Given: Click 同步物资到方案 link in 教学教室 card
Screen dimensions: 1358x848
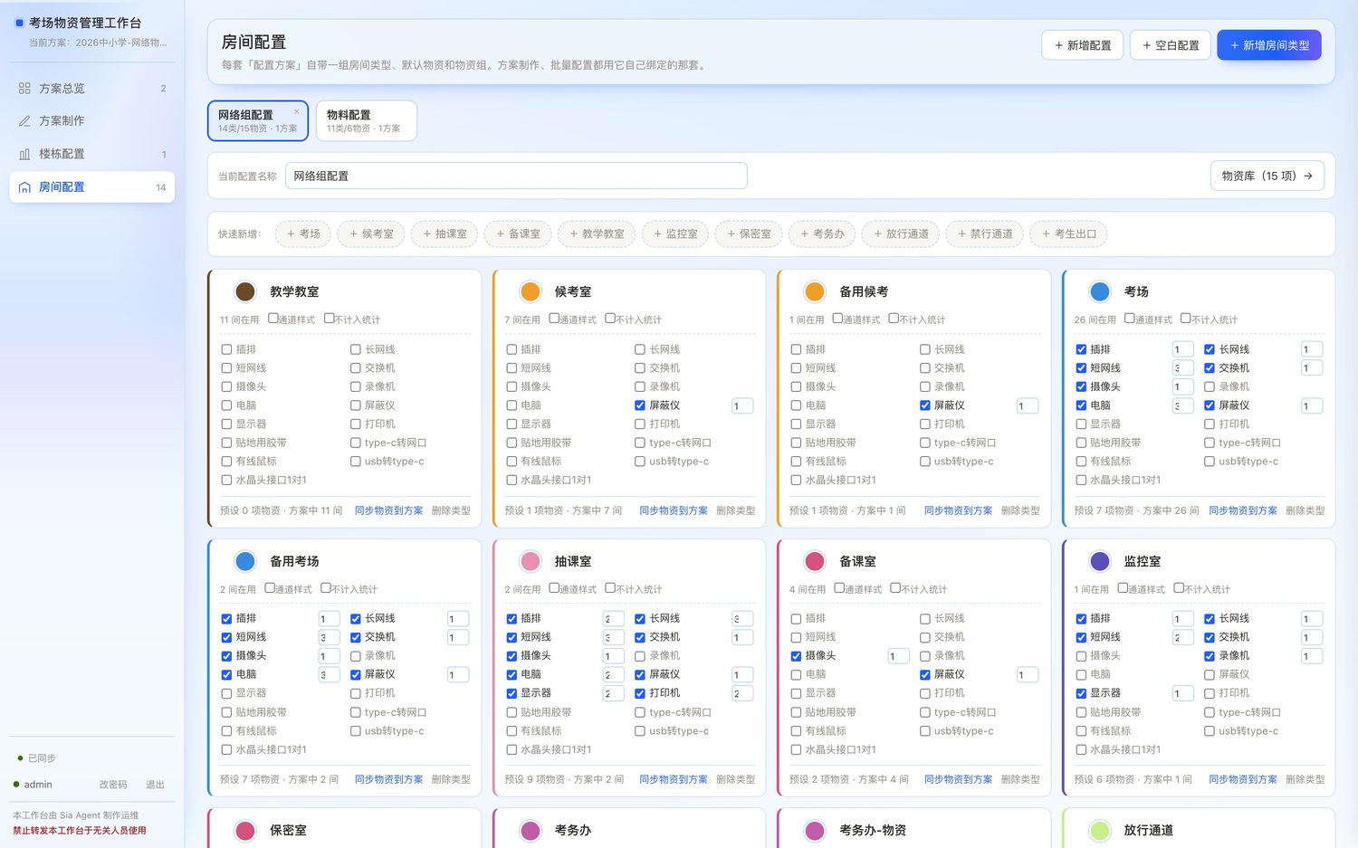Looking at the screenshot, I should click(x=389, y=510).
